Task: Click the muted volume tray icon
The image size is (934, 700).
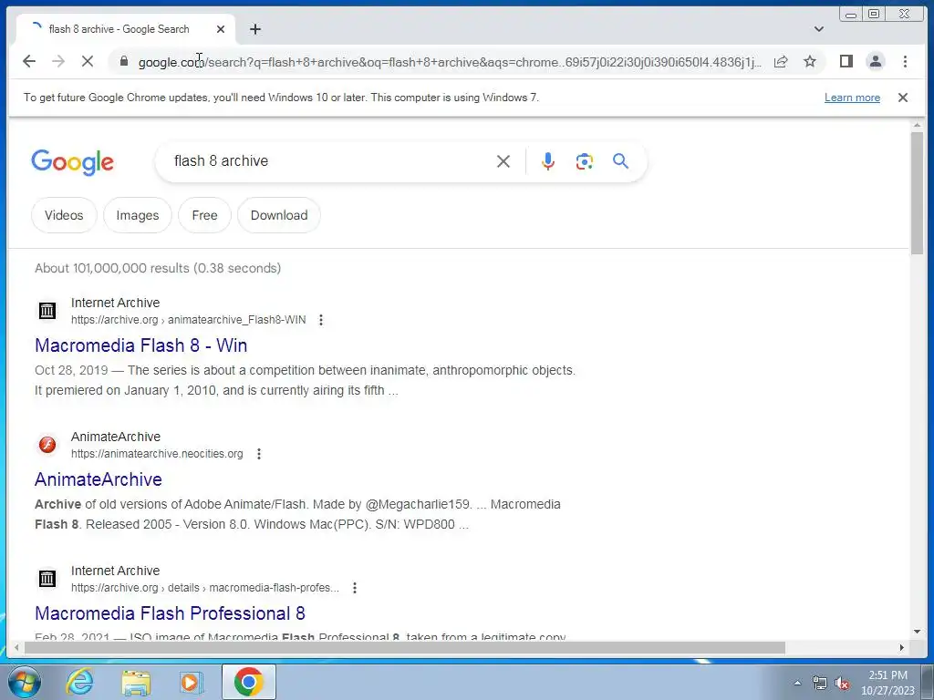Action: point(842,684)
